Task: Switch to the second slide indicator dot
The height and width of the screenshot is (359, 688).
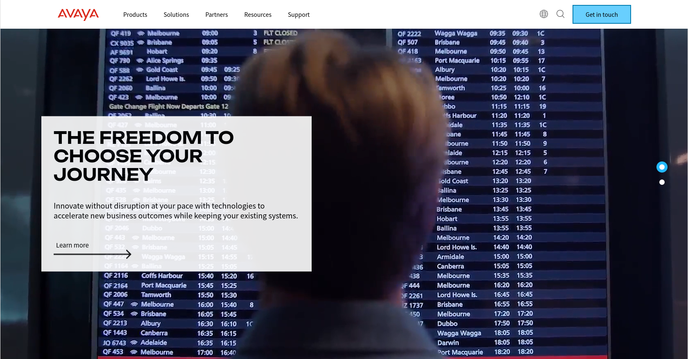Action: click(662, 182)
